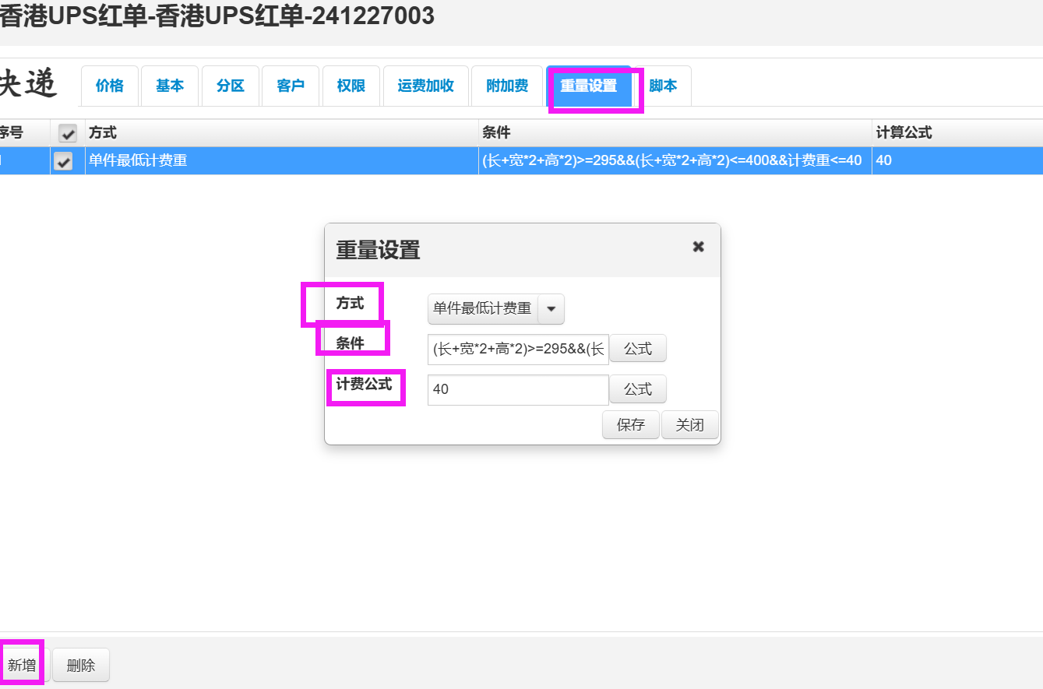Open the 基本 tab
The width and height of the screenshot is (1043, 689).
[170, 86]
